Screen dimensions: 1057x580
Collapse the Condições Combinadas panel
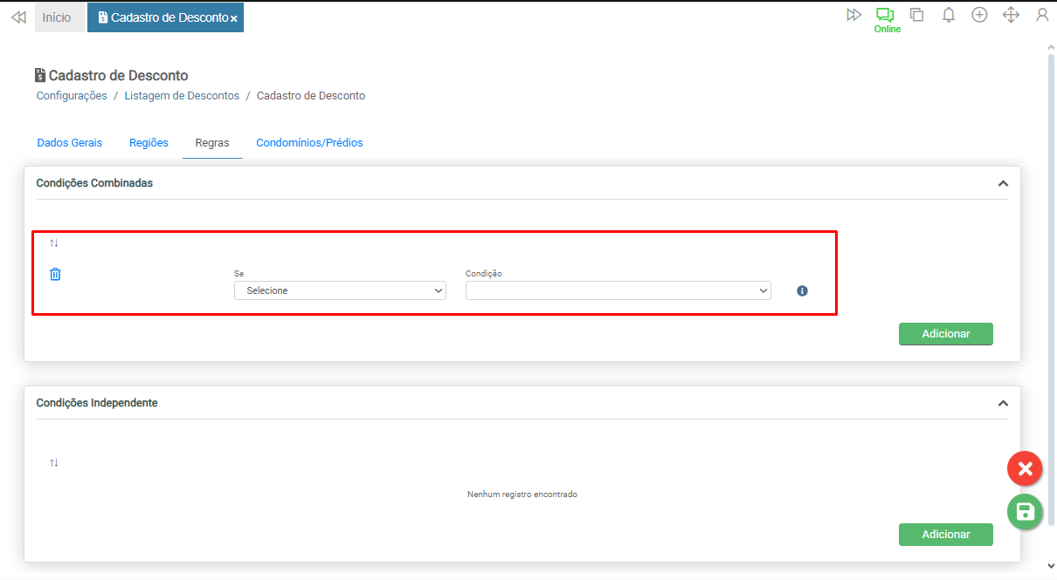1003,183
